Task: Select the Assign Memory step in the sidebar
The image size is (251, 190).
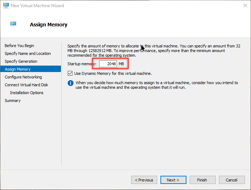Action: [x=17, y=69]
